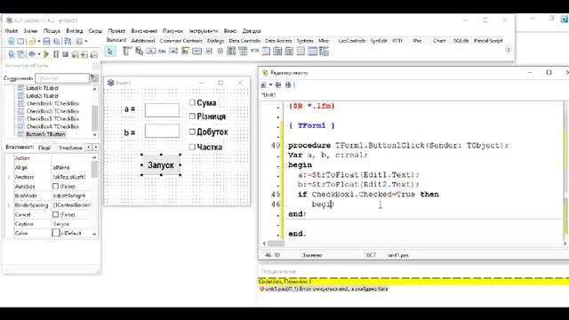
Task: Click the Open file folder icon
Action: point(32,42)
